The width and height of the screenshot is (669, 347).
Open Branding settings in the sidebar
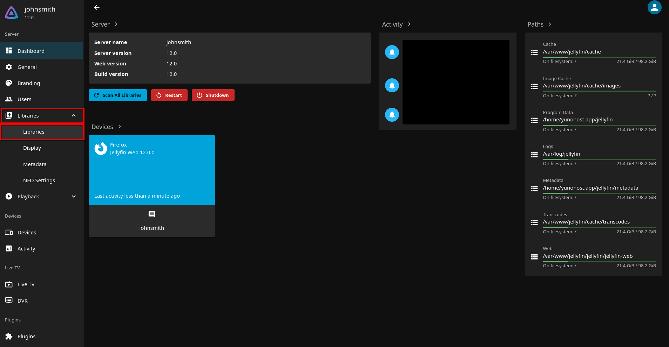tap(42, 83)
